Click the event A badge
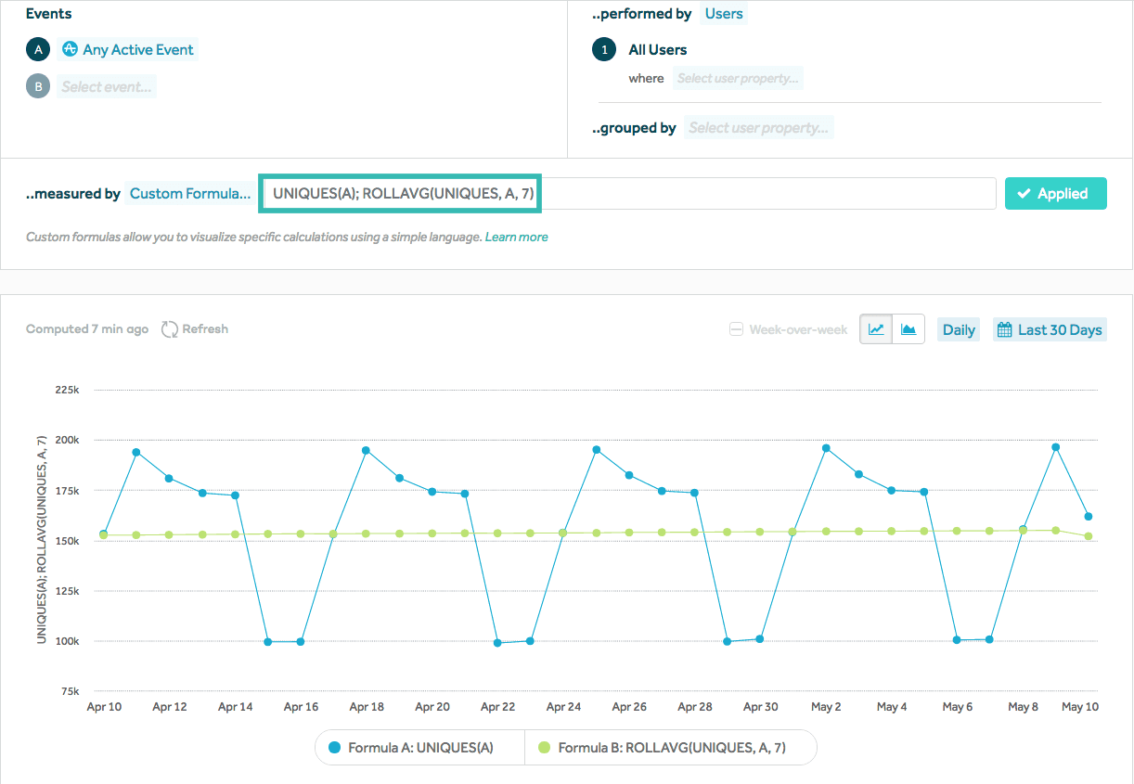Viewport: 1134px width, 784px height. click(x=38, y=50)
